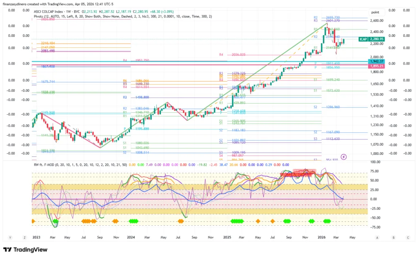Click the 2024 year label on time axis
Screen dimensions: 418x258
(x=131, y=237)
